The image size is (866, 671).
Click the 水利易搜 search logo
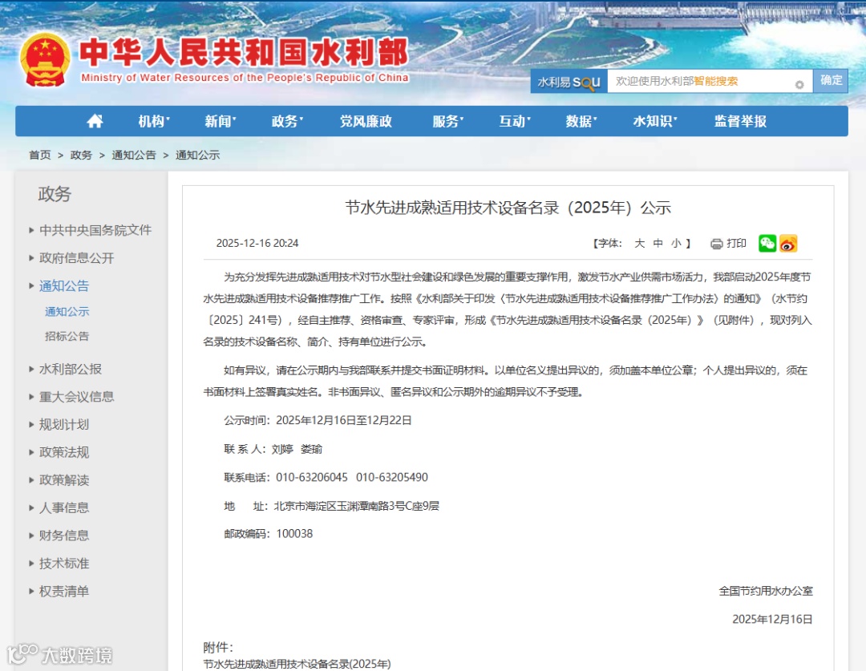tap(569, 82)
